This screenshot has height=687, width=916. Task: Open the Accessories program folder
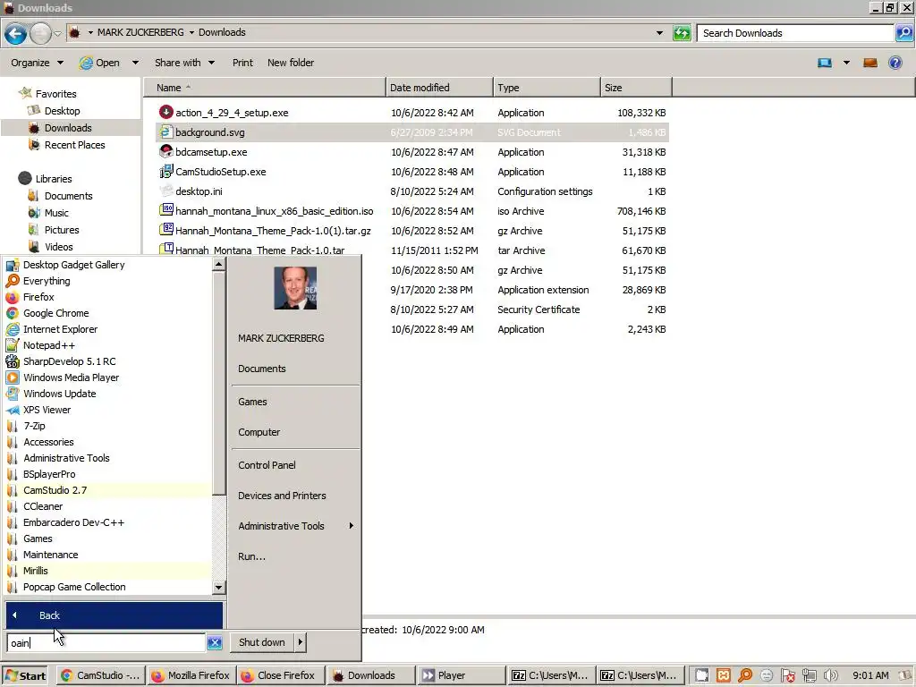pyautogui.click(x=48, y=442)
